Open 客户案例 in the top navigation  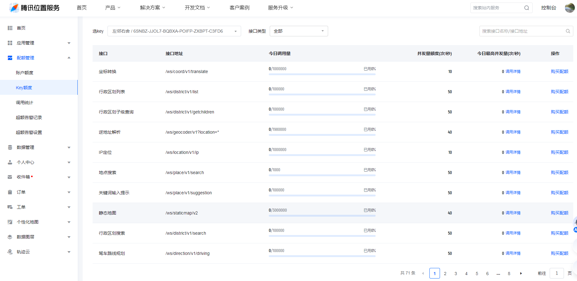click(239, 8)
